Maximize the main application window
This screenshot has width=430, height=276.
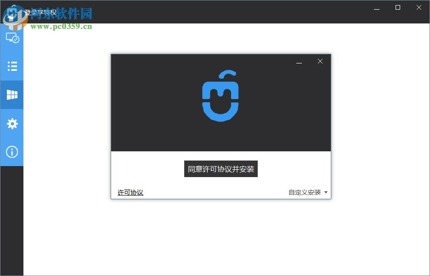(x=397, y=7)
